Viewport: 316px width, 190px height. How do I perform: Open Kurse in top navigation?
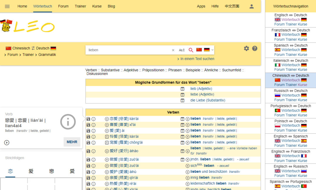tap(97, 6)
